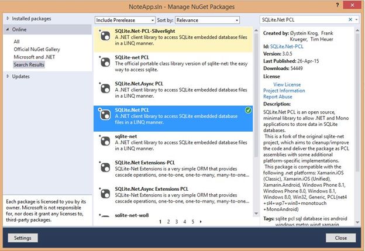Open the help question mark button
The image size is (365, 251).
338,5
